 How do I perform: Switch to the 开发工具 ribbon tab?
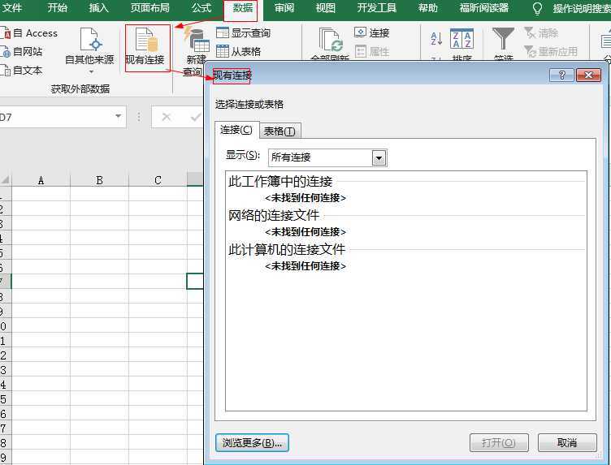point(377,8)
